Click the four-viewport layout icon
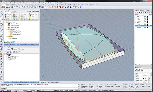The height and width of the screenshot is (92, 153). tap(43, 7)
